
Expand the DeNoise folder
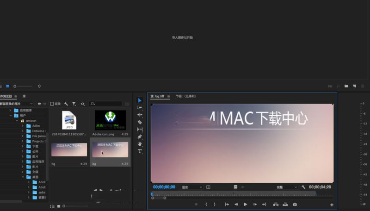(23, 131)
